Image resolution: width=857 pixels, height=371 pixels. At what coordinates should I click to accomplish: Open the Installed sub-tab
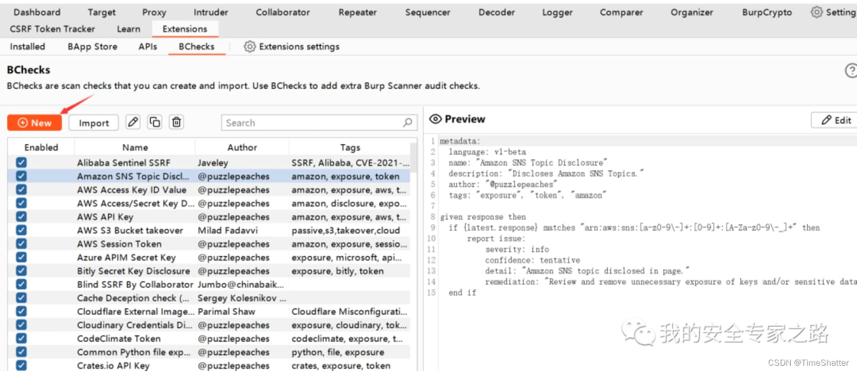coord(28,47)
